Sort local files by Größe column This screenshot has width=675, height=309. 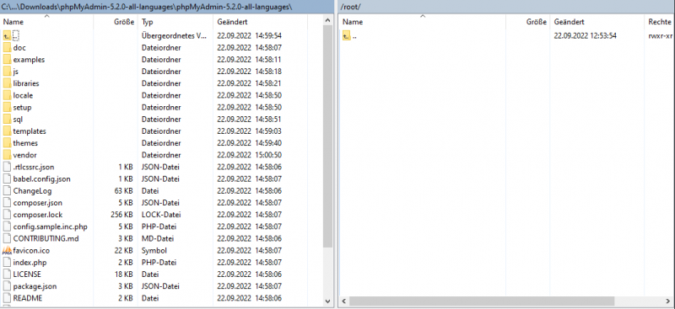pos(116,22)
